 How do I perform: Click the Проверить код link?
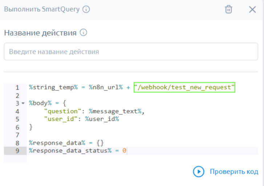tap(234, 172)
